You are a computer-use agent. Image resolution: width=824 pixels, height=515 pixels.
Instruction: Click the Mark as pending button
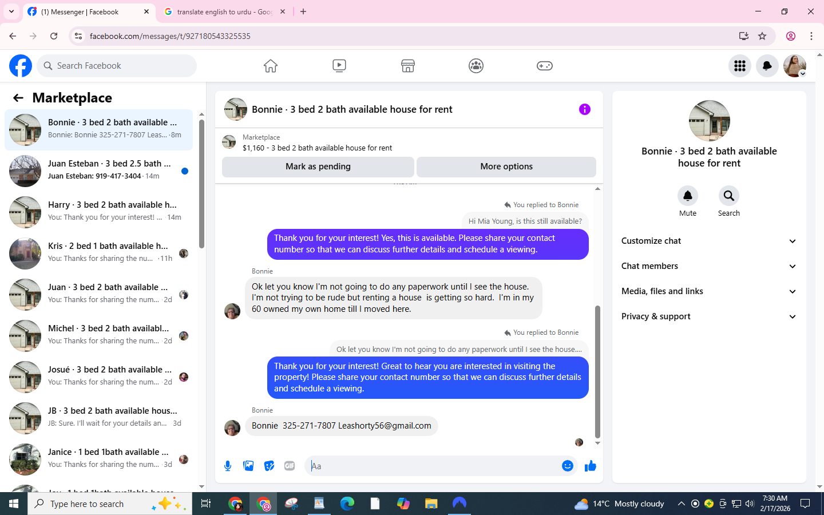[x=318, y=167]
